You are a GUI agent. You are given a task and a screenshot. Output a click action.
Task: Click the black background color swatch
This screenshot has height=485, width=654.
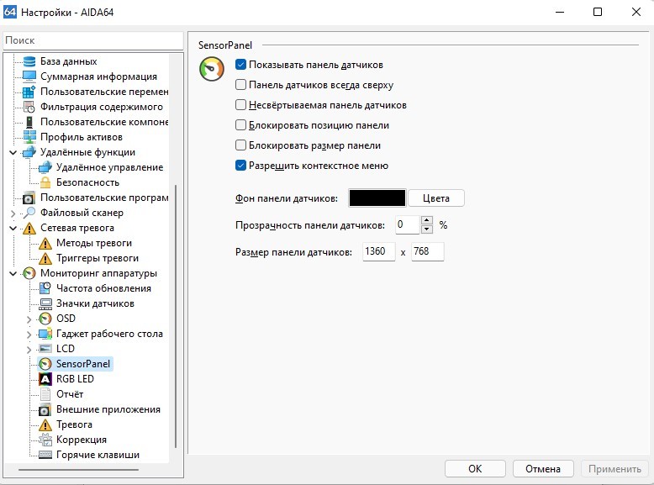(x=377, y=198)
